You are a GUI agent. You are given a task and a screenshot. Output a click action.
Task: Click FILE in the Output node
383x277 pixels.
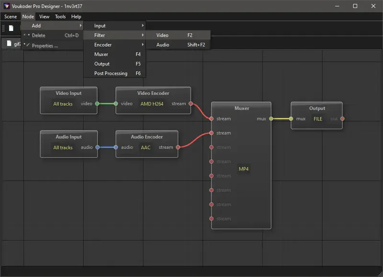point(318,119)
